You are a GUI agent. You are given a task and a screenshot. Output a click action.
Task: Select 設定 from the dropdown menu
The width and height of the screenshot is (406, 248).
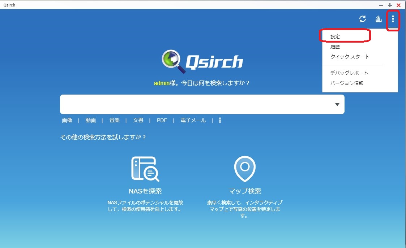click(335, 37)
